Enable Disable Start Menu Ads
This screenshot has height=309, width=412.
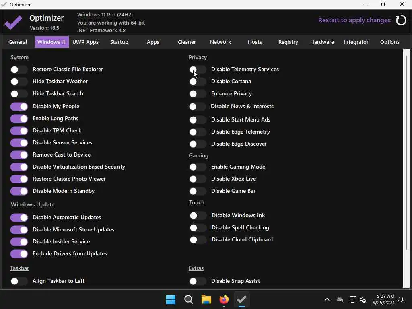coord(198,120)
